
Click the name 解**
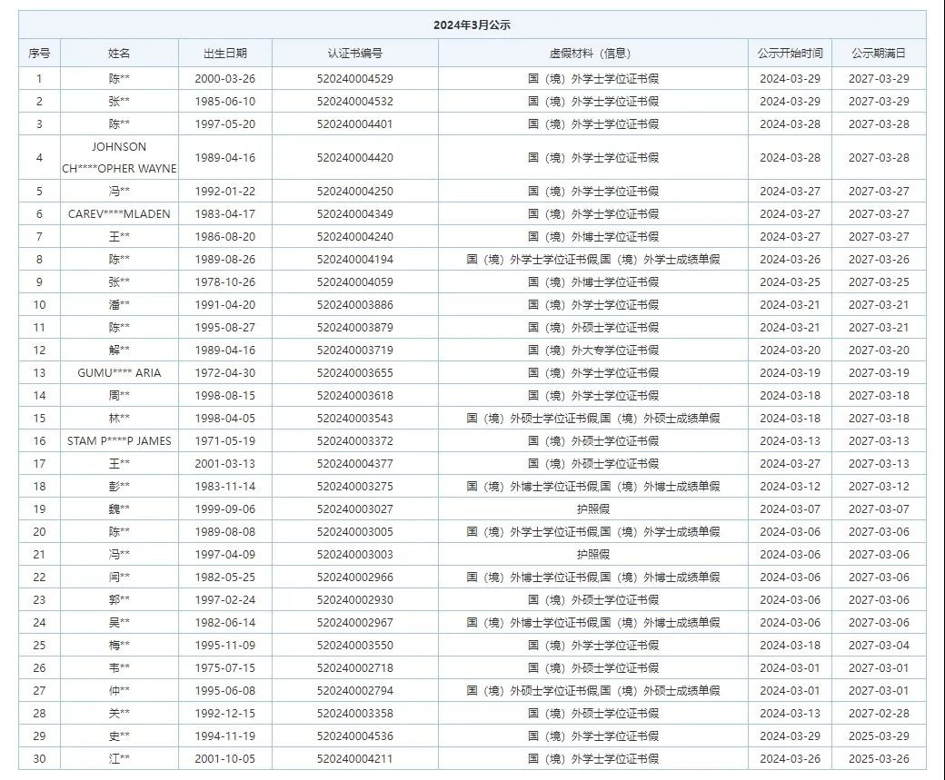[119, 350]
